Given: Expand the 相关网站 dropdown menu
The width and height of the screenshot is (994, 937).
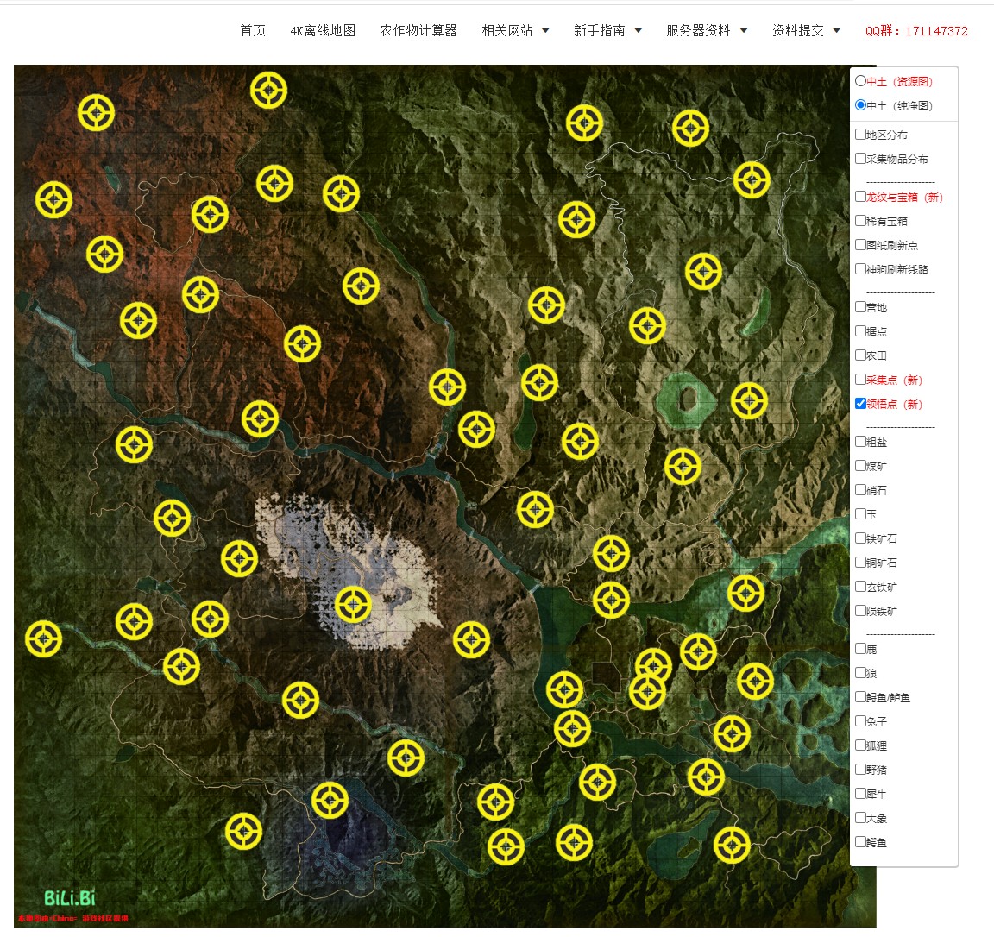Looking at the screenshot, I should tap(515, 30).
